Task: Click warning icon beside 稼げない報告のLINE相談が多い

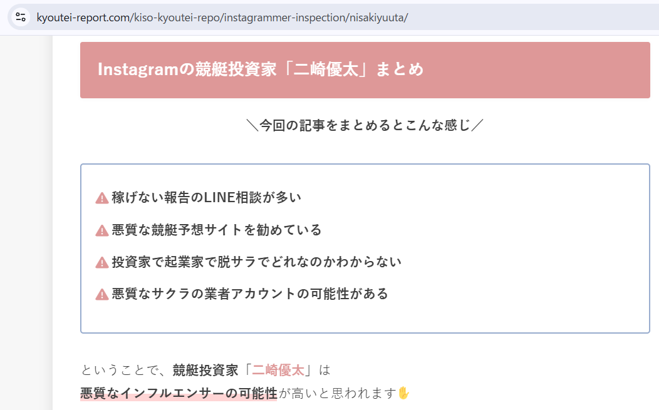Action: 102,198
